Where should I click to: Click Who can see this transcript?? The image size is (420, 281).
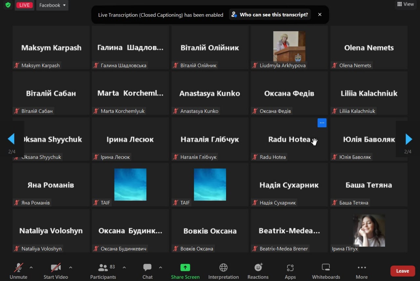point(270,14)
